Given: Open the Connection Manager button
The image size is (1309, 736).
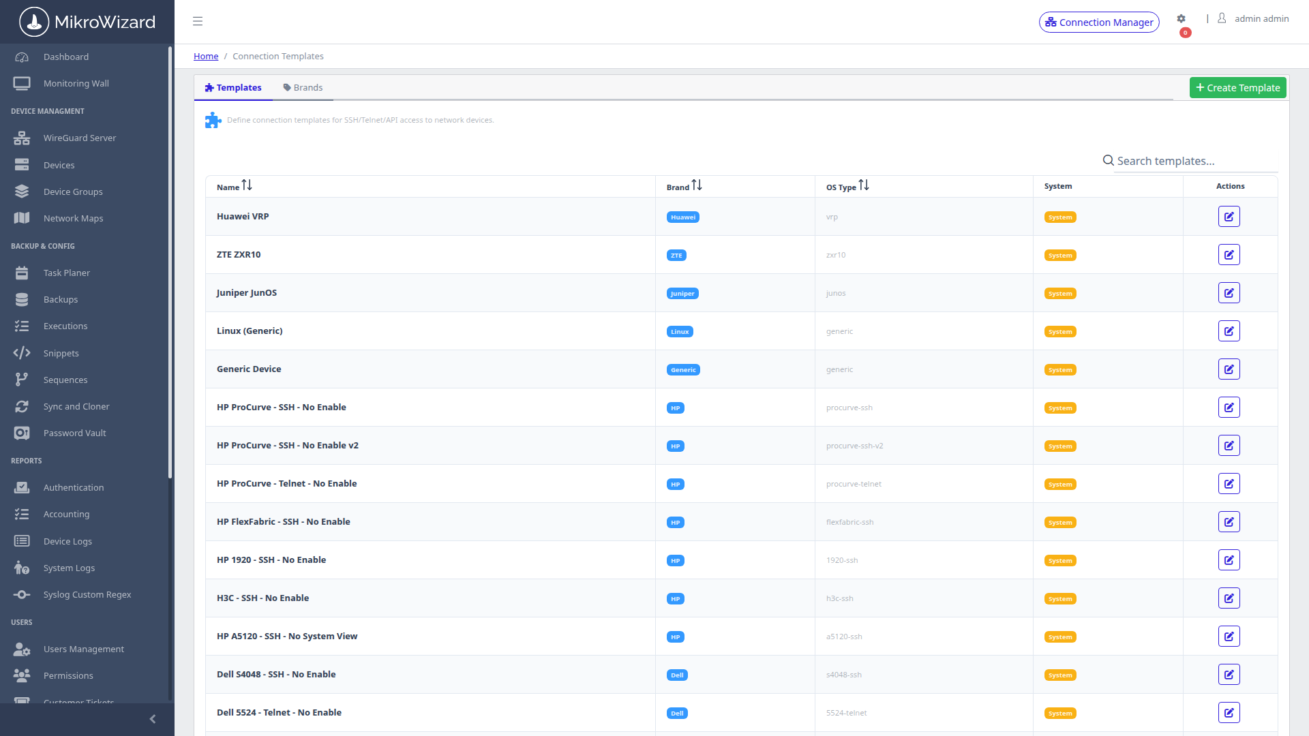Looking at the screenshot, I should pos(1099,22).
